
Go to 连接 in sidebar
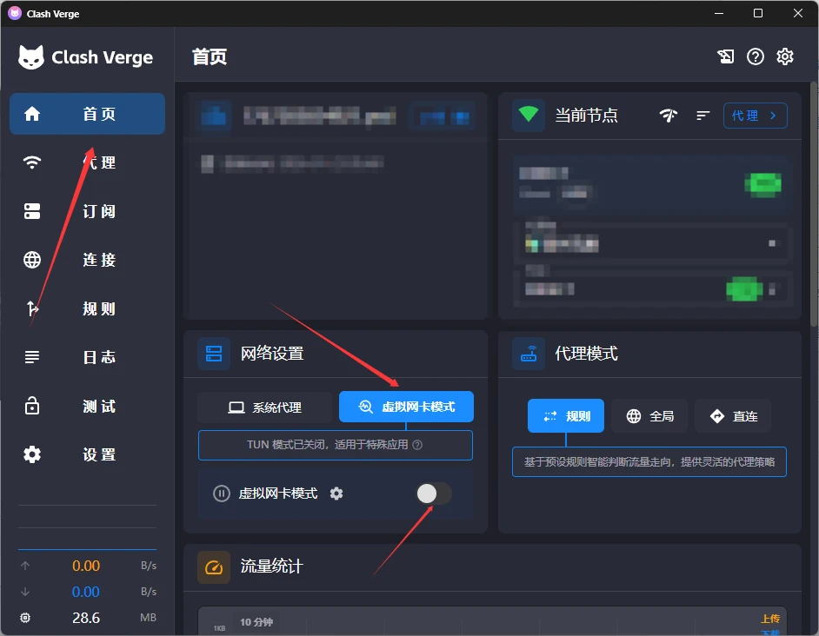tap(87, 260)
